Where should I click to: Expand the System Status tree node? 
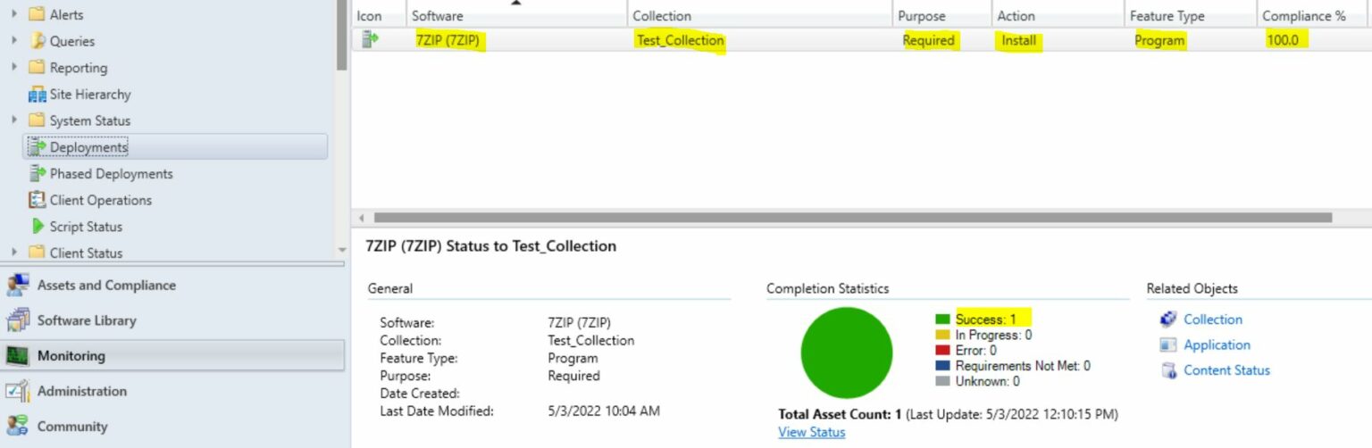[14, 120]
